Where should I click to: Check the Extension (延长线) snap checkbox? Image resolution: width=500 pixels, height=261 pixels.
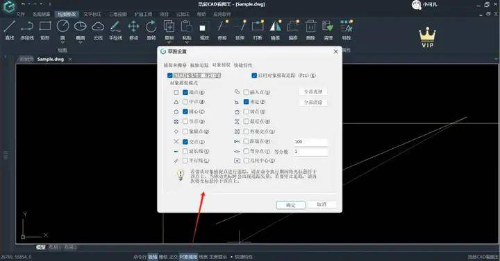click(x=185, y=152)
